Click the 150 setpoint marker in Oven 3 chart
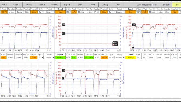Image resolution: width=181 pixels, height=102 pixels. tap(134, 25)
